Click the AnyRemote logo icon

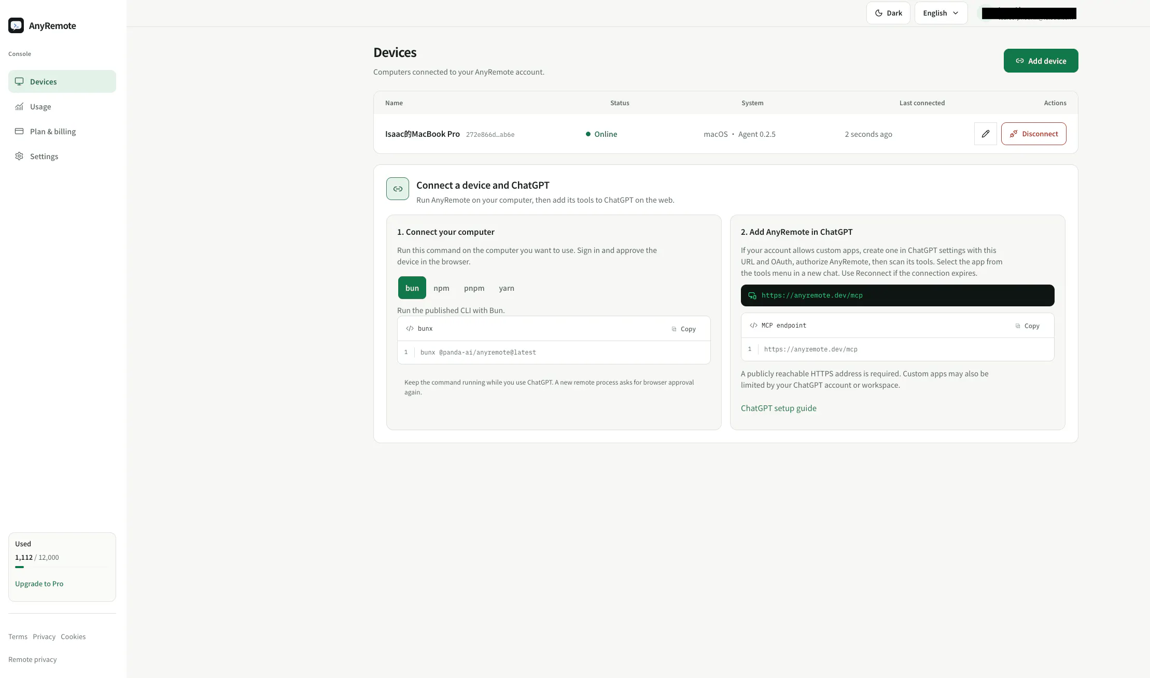pyautogui.click(x=16, y=25)
